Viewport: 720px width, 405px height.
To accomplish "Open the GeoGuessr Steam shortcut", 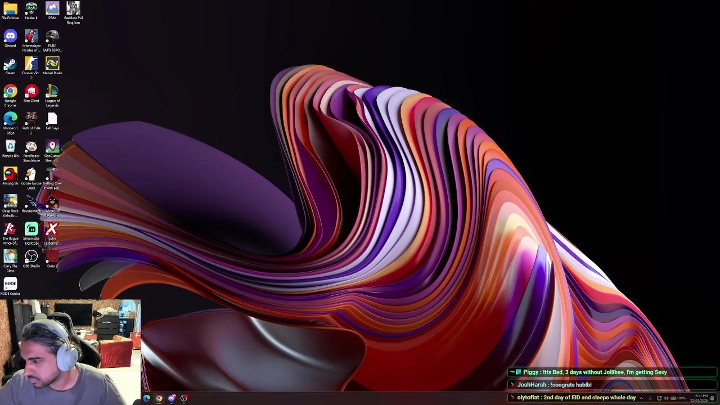I will (x=52, y=151).
